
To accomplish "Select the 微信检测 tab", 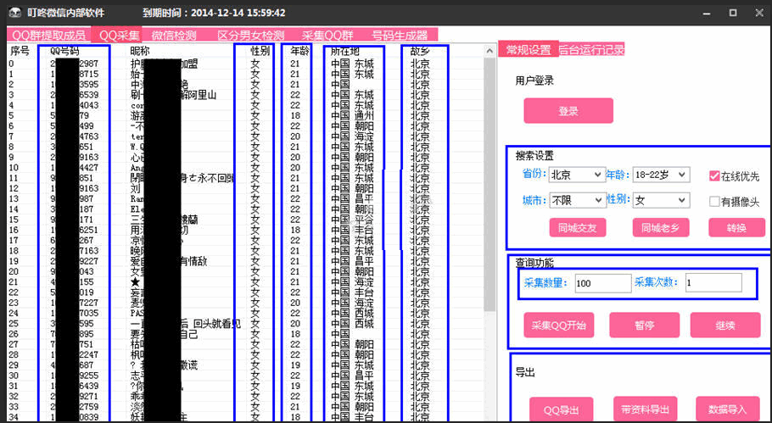I will (174, 36).
